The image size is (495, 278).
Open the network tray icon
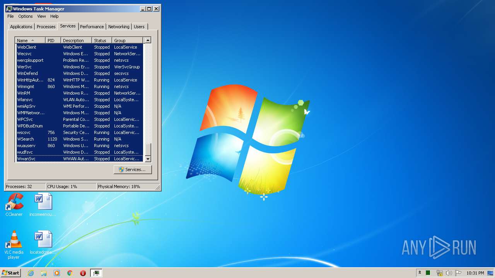click(439, 273)
